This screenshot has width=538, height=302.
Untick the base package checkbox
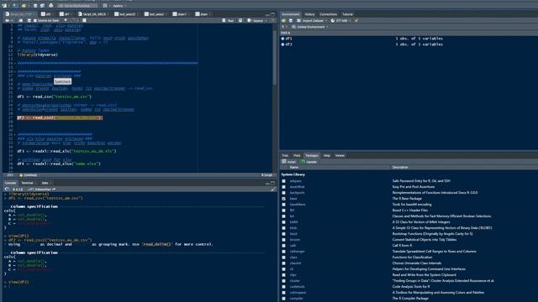tap(283, 199)
